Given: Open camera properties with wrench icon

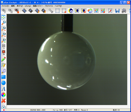Looking at the screenshot, I should [51, 11].
